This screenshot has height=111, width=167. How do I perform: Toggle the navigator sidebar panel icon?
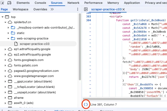pyautogui.click(x=86, y=9)
